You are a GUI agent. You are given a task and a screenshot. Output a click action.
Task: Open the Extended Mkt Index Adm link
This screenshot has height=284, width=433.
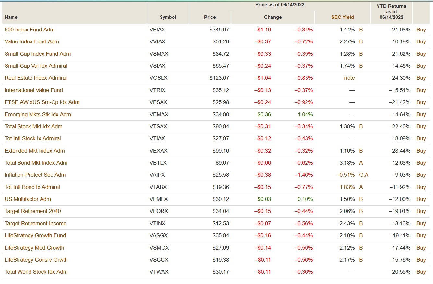click(x=35, y=151)
